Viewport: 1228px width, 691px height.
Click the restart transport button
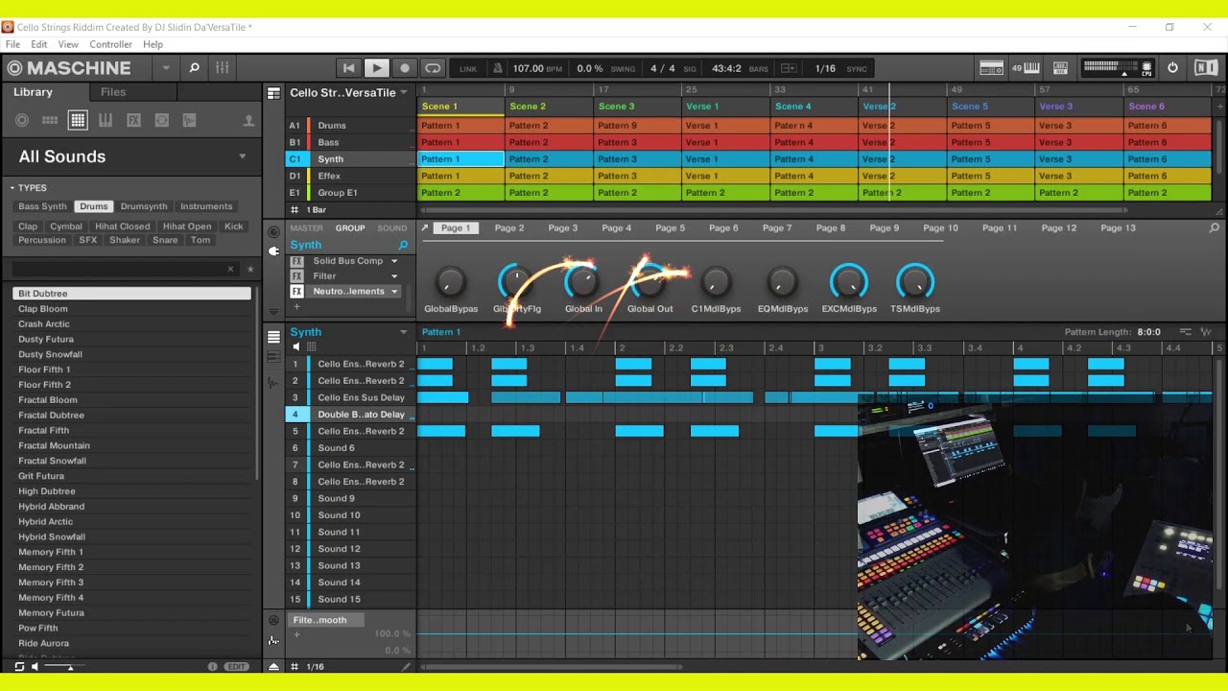pos(348,68)
